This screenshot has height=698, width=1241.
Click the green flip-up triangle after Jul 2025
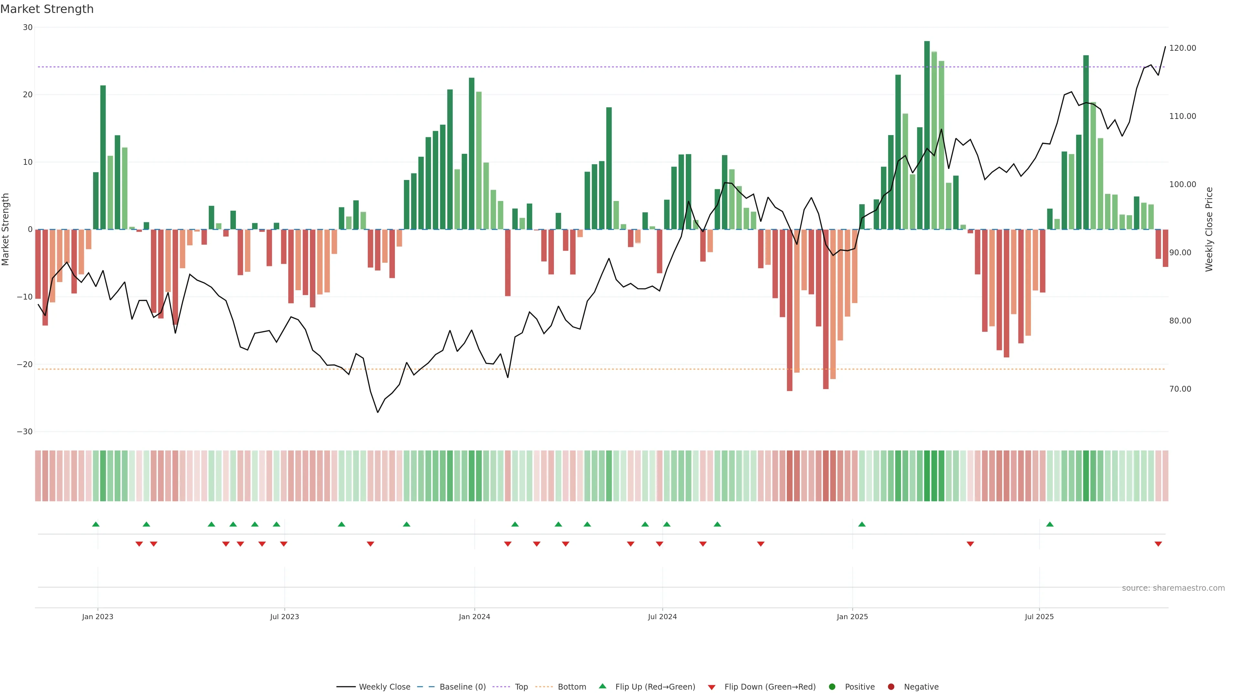click(1050, 524)
